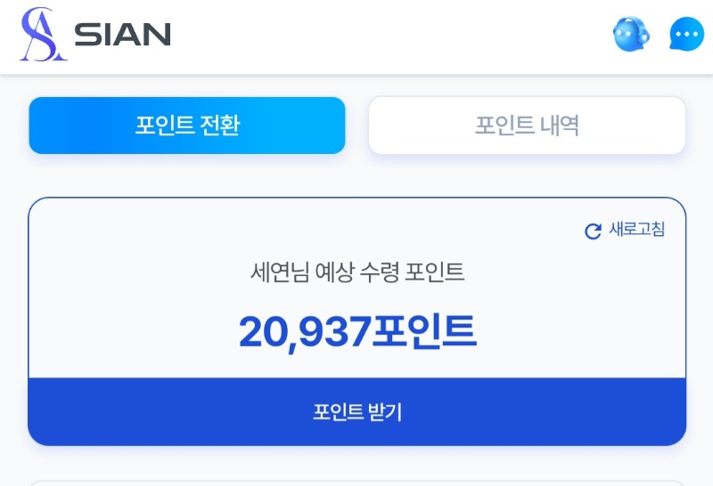Click the 세연님 예상 수령 포인트 label

pyautogui.click(x=357, y=272)
